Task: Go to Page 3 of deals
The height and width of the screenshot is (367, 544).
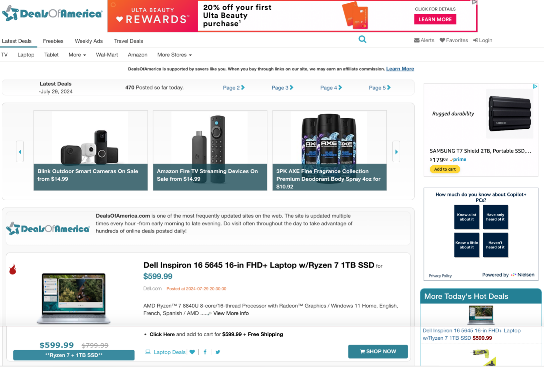Action: click(282, 88)
